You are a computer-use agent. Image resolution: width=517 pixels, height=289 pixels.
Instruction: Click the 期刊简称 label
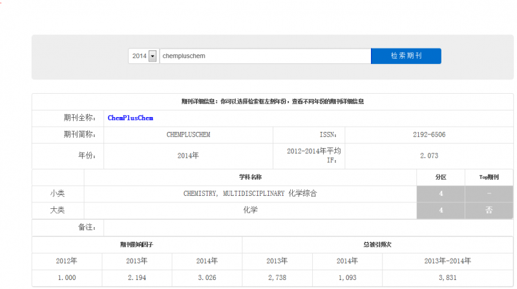coord(79,134)
